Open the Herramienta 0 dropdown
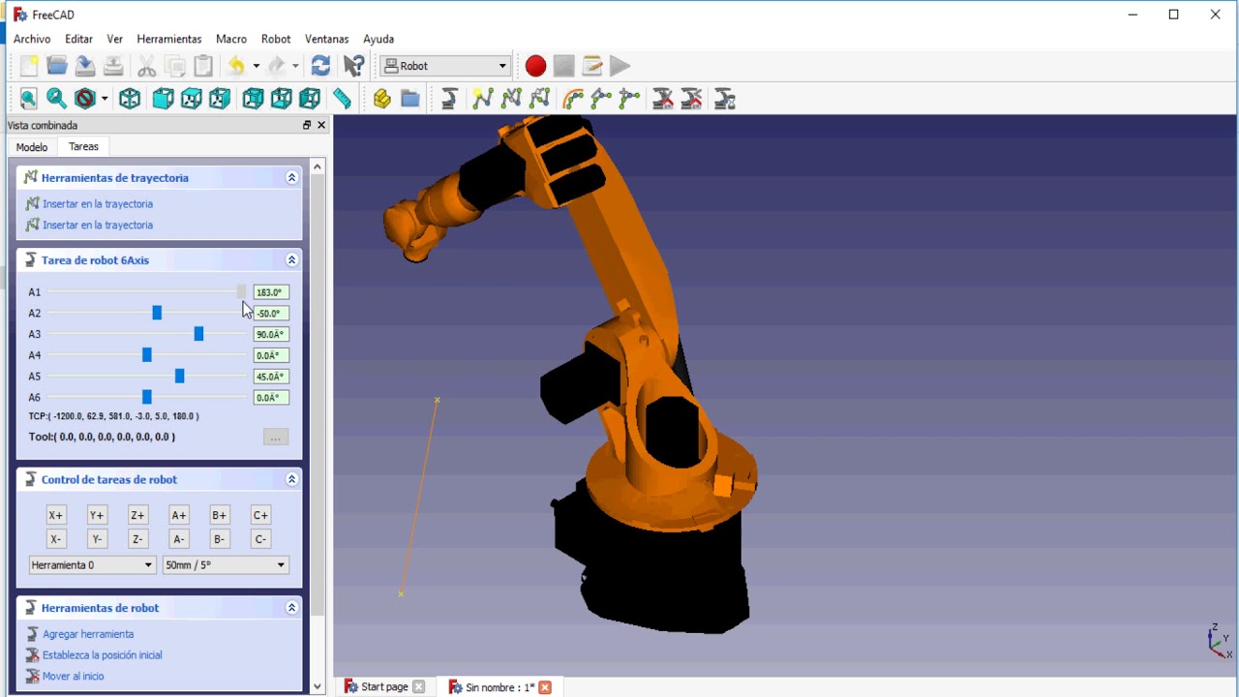The height and width of the screenshot is (697, 1239). pos(92,565)
